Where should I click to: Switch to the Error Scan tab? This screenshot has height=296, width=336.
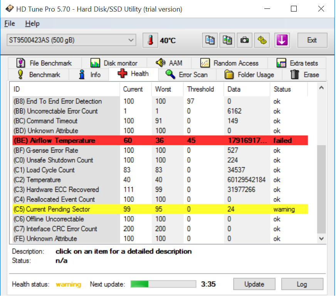tap(187, 75)
